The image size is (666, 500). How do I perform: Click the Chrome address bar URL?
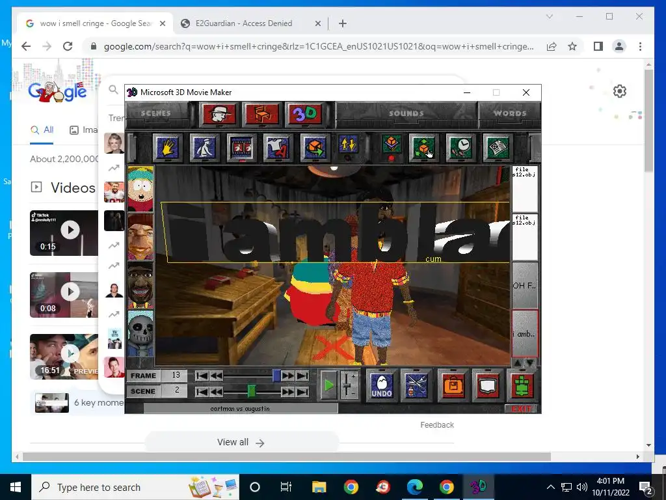point(319,46)
